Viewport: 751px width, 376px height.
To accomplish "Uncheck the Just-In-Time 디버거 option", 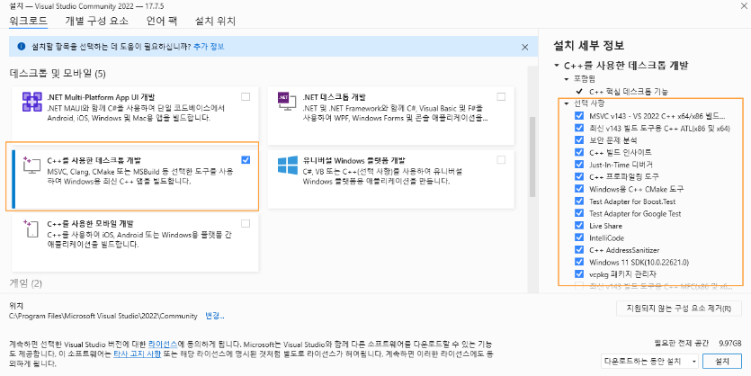I will (x=579, y=165).
